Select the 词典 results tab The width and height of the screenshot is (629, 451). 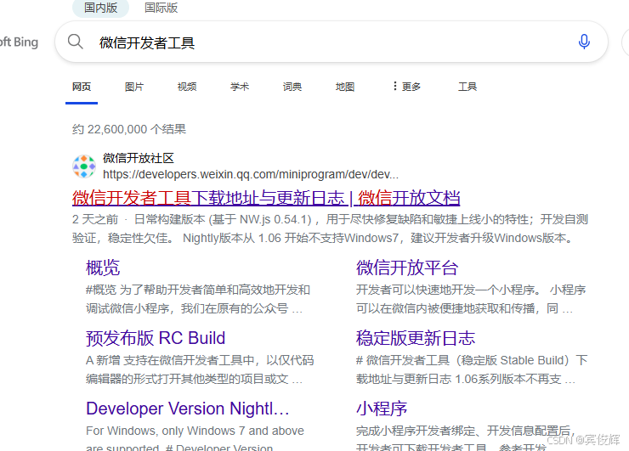292,87
